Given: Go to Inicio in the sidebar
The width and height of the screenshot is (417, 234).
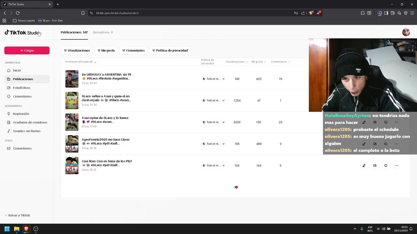Looking at the screenshot, I should click(x=27, y=70).
